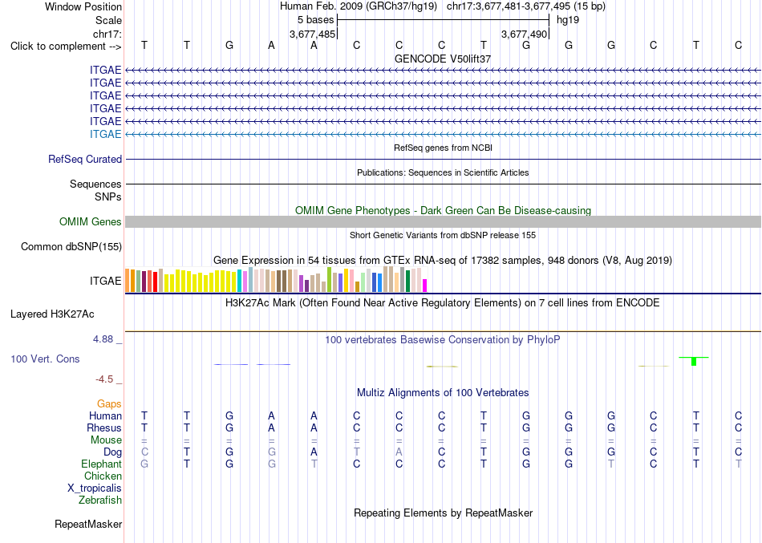Screen dimensions: 762x543
Task: Select the 'Chicken' alignment row label
Action: click(103, 476)
